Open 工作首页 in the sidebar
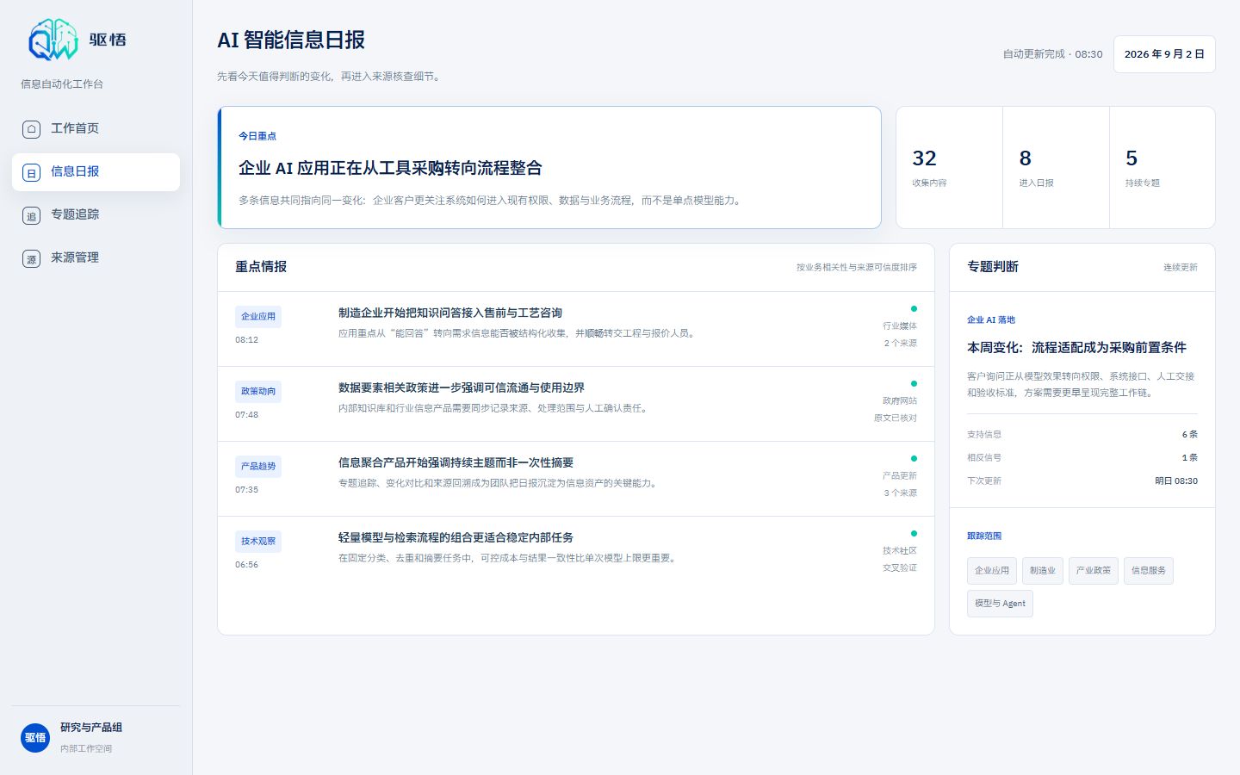The image size is (1240, 775). 96,129
